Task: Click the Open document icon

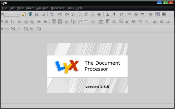Action: click(x=30, y=14)
